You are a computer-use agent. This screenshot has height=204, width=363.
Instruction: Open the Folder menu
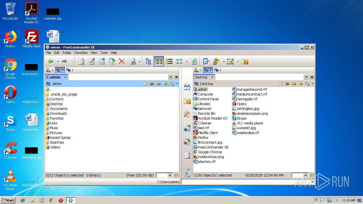67,53
